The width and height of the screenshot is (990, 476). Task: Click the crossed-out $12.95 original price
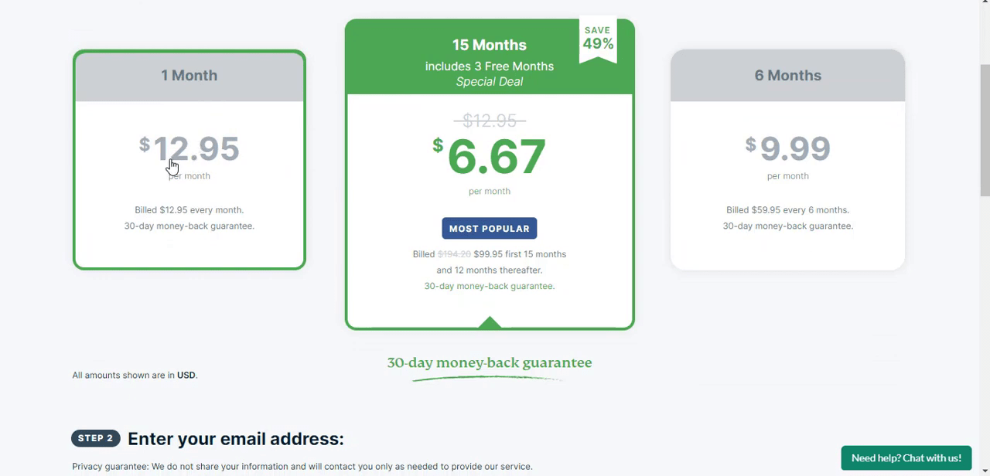[490, 121]
